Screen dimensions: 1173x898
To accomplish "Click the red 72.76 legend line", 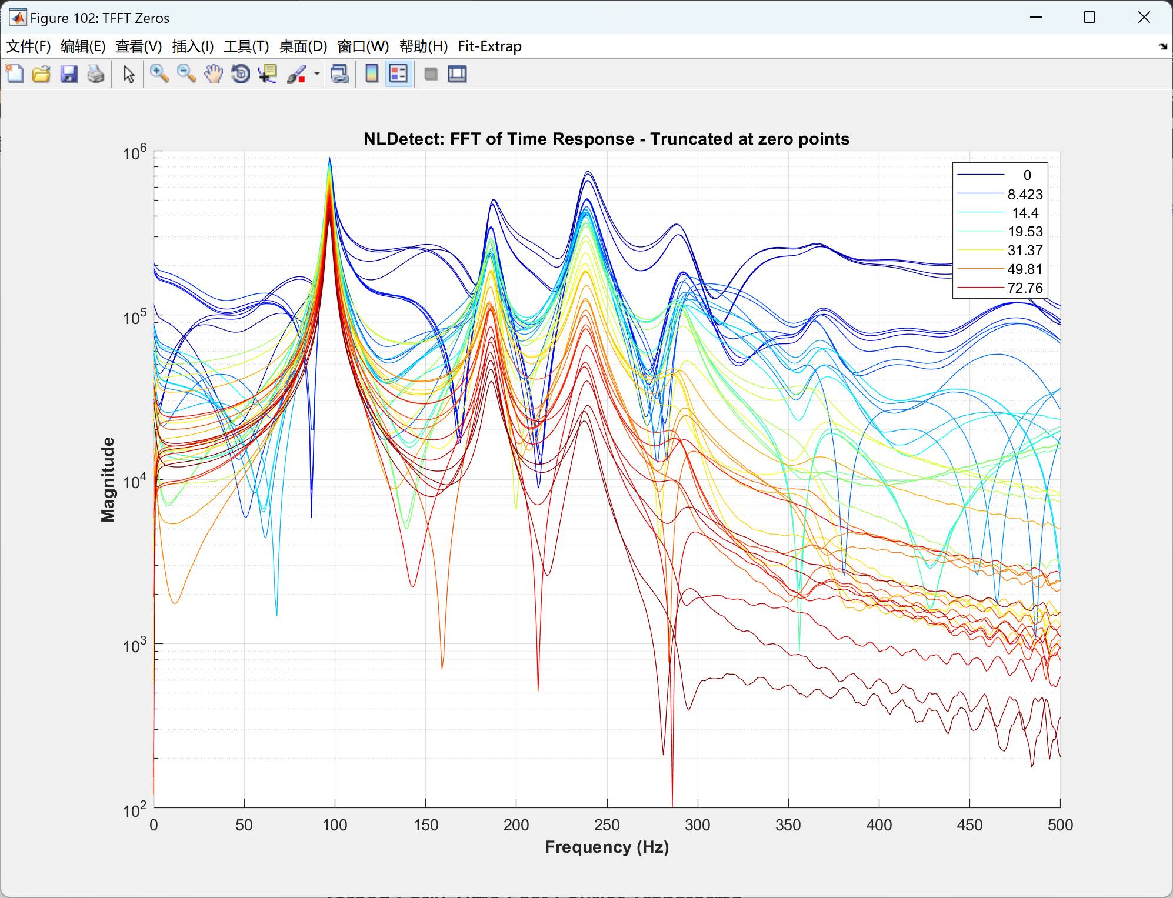I will point(980,288).
